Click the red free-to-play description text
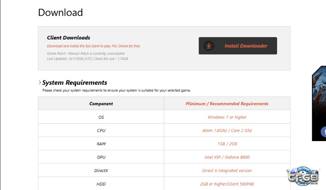Image resolution: width=326 pixels, height=190 pixels. [94, 46]
